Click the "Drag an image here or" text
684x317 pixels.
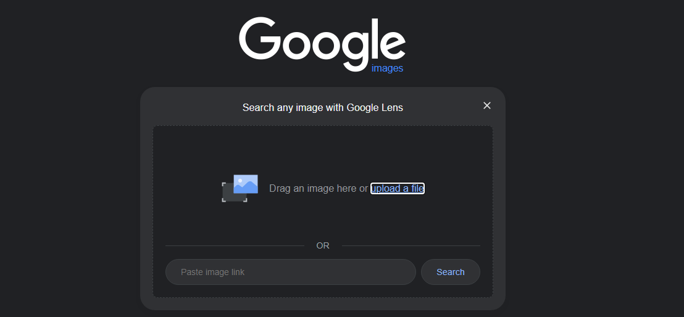(x=319, y=188)
